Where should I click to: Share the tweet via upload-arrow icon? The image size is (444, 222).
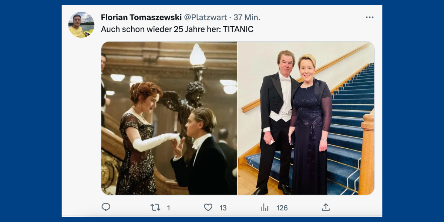(x=326, y=207)
